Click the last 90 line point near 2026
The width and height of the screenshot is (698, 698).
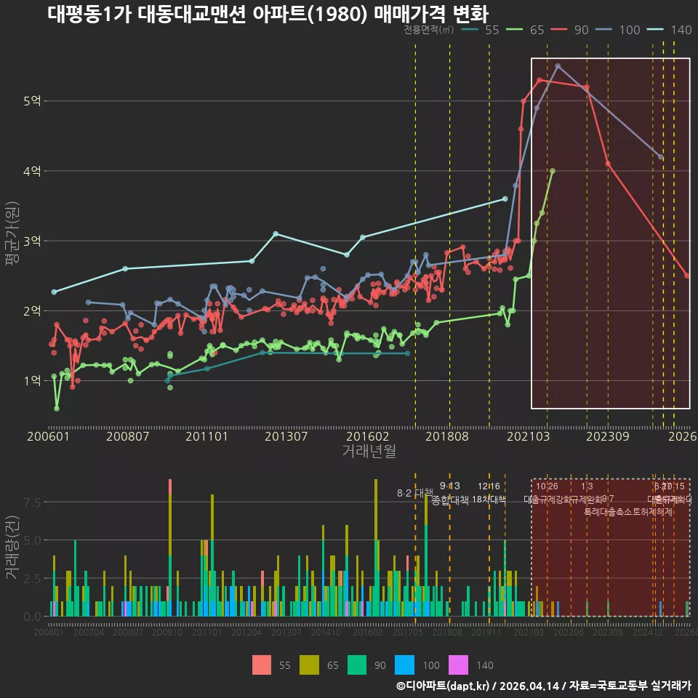pos(687,276)
